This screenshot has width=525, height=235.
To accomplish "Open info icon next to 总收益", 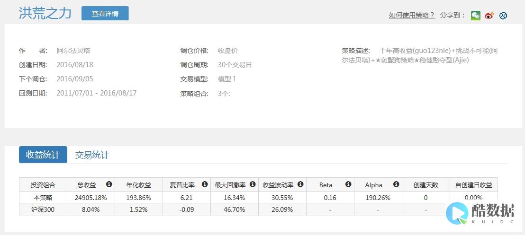I will 109,184.
